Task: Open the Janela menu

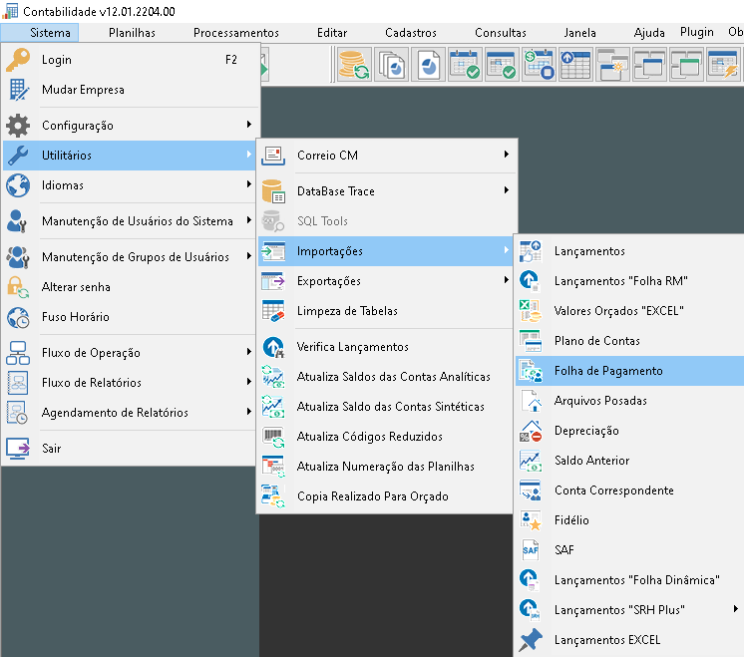Action: [x=579, y=33]
